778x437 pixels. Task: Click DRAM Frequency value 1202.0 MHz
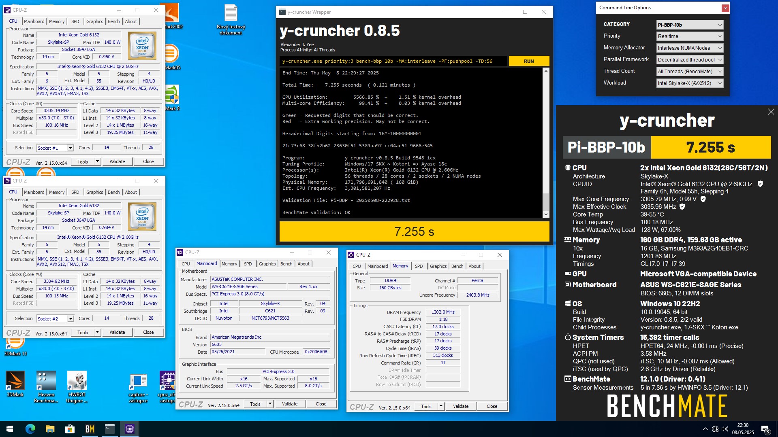(443, 312)
